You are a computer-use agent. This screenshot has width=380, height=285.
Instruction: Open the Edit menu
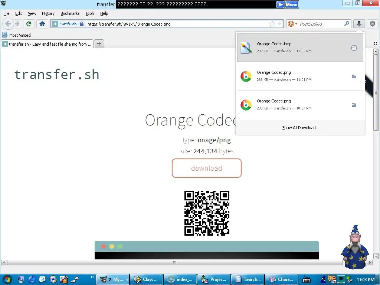click(x=19, y=13)
